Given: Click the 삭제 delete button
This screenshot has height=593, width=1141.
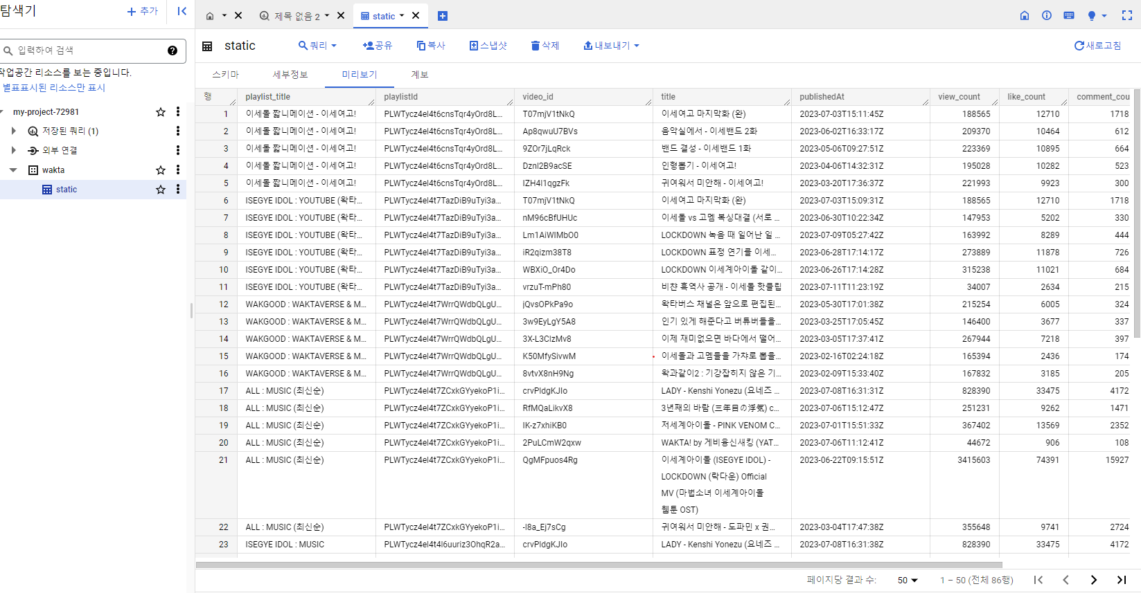Looking at the screenshot, I should 545,46.
